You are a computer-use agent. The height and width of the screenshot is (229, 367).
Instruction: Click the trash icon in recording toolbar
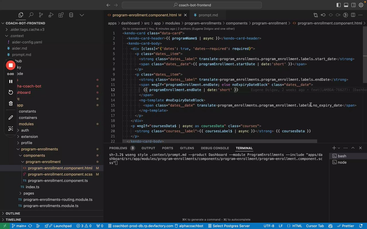click(11, 103)
